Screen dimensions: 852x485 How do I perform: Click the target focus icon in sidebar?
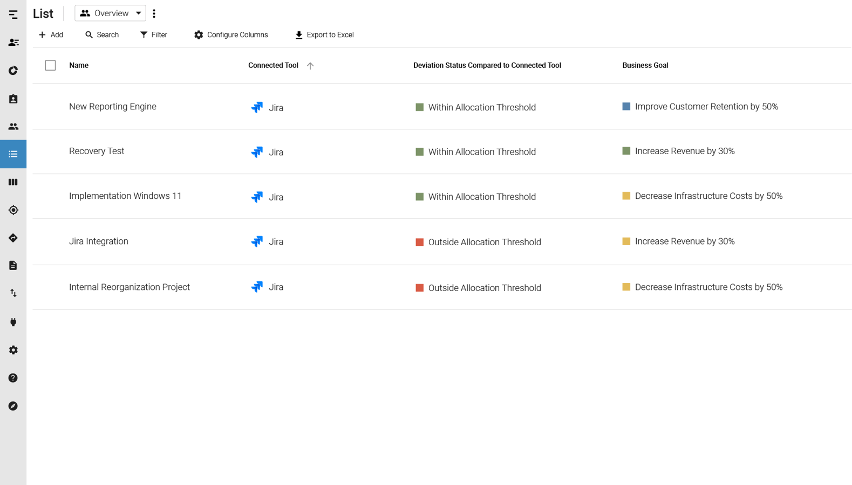(13, 210)
